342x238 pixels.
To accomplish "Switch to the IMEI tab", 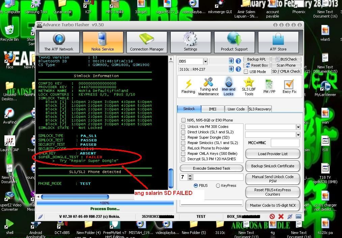I will pos(212,109).
